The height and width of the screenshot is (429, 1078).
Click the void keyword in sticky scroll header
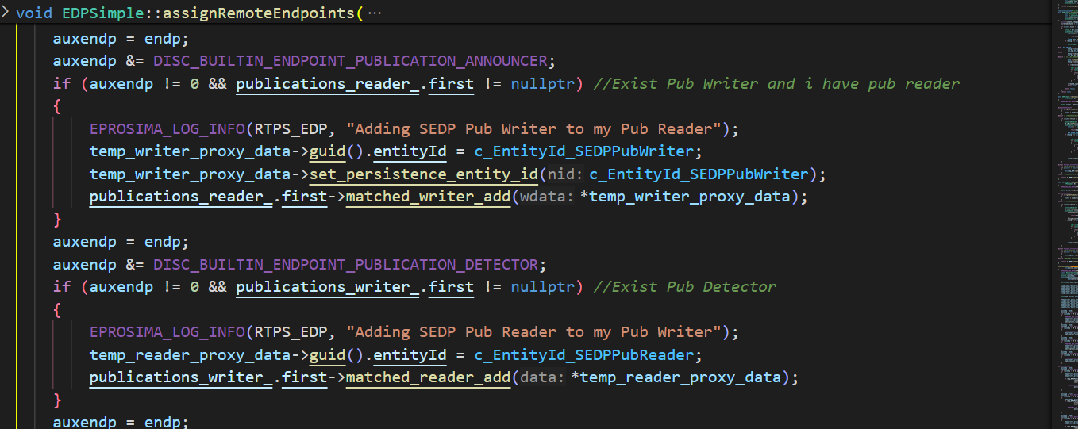pyautogui.click(x=34, y=13)
